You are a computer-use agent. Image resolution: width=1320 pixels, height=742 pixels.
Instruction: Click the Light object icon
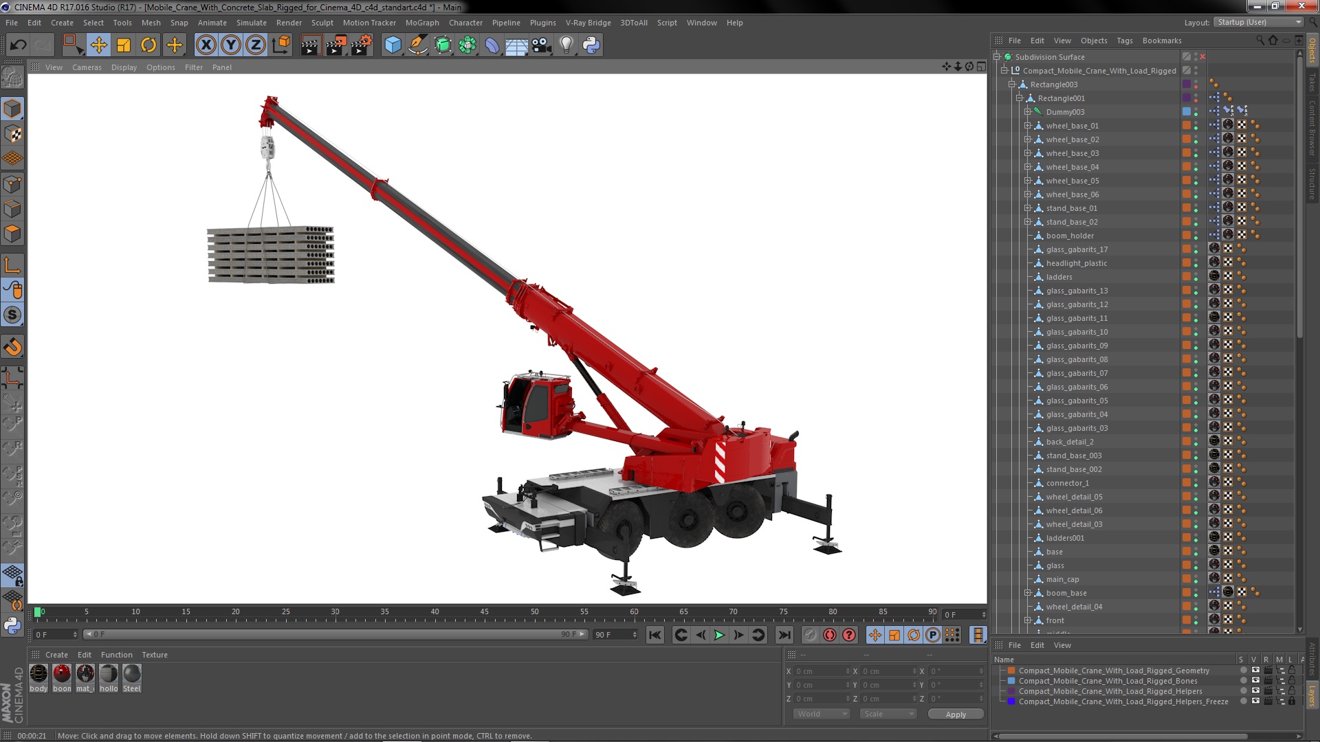coord(566,45)
